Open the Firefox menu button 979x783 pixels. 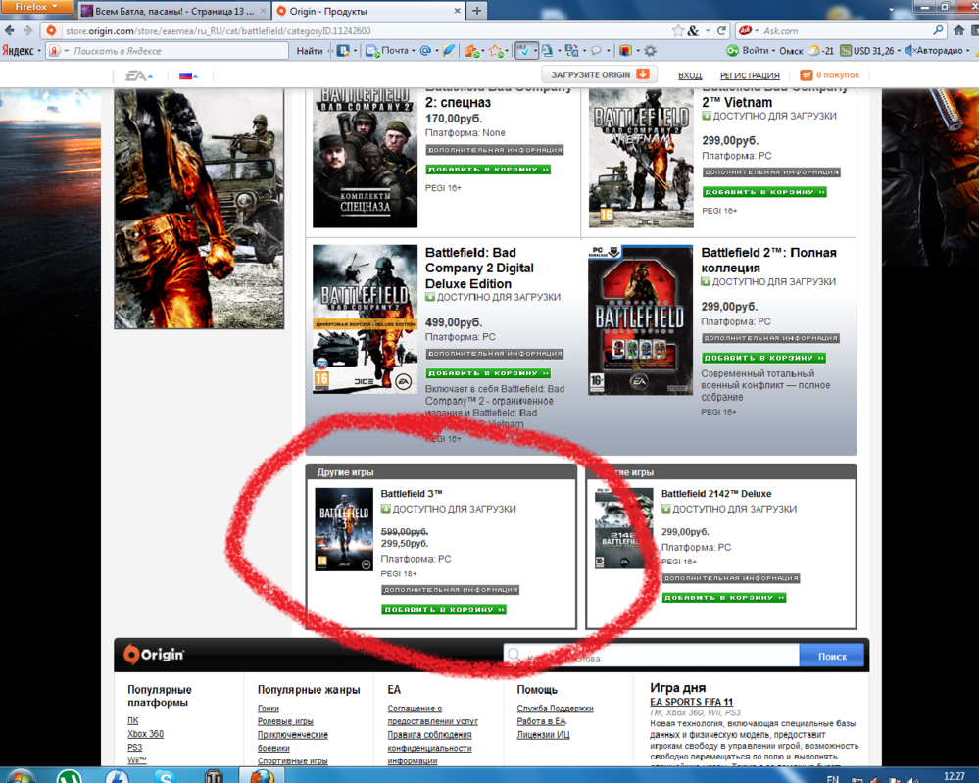click(35, 7)
